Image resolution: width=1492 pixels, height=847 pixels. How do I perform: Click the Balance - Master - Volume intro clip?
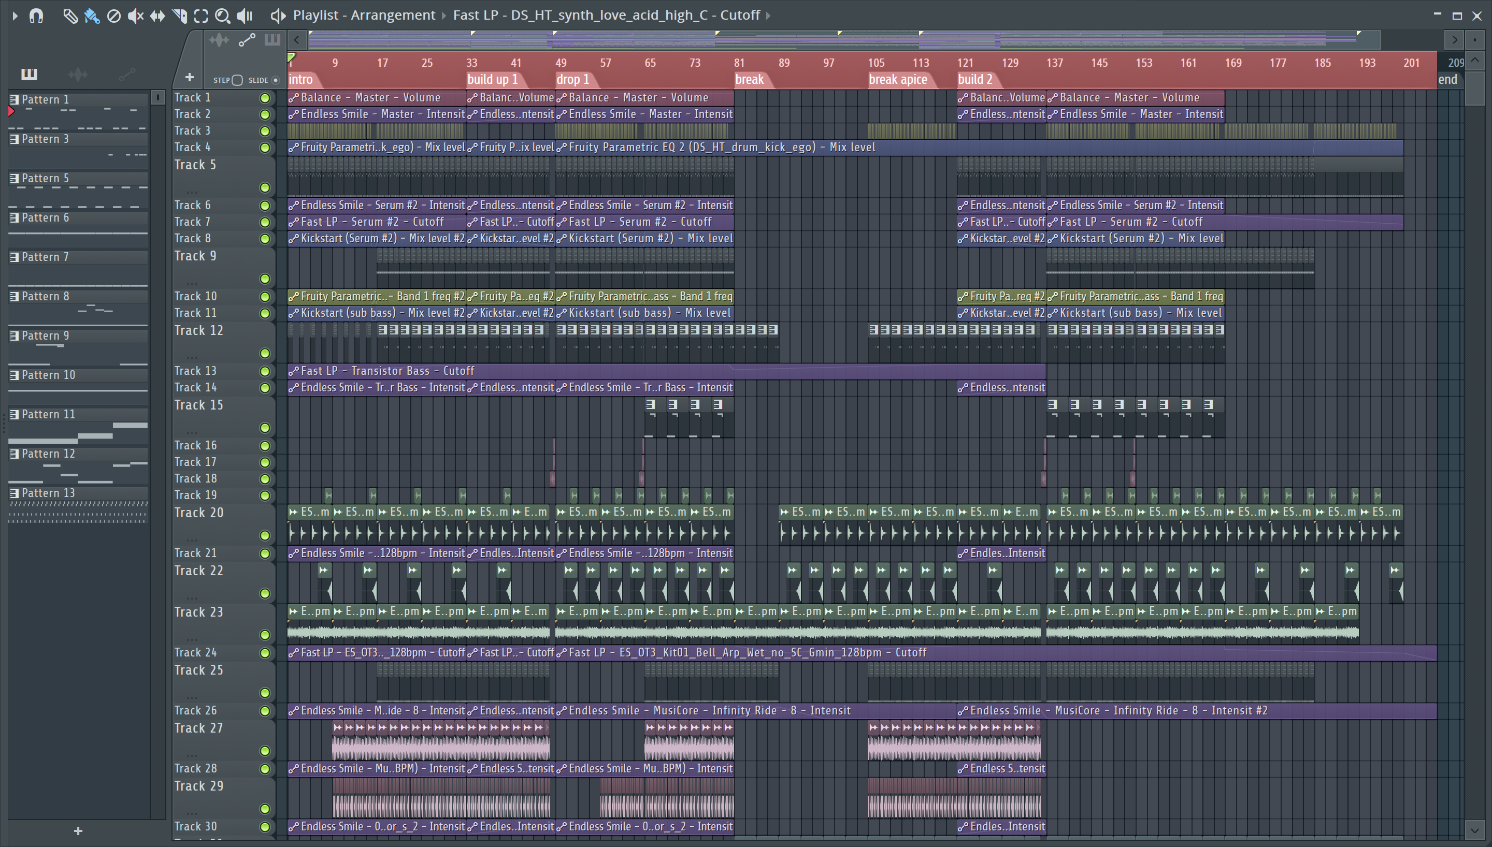point(377,98)
